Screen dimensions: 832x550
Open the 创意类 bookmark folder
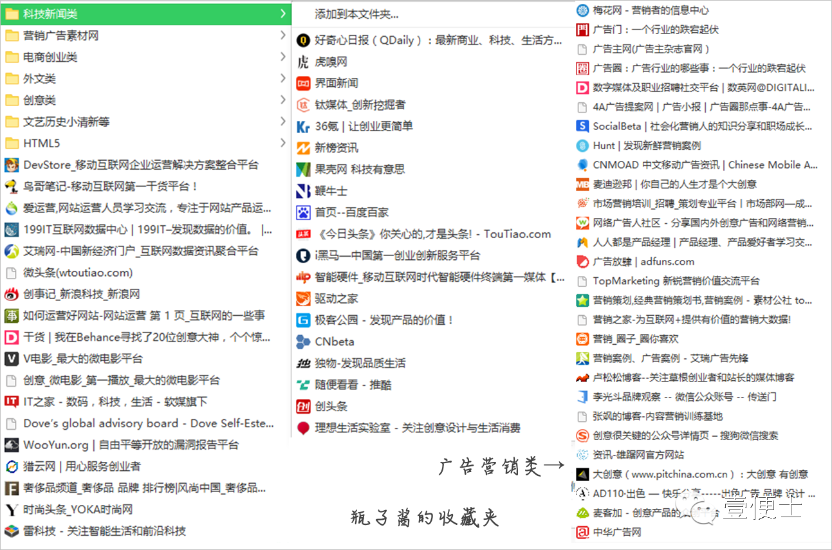(x=145, y=100)
